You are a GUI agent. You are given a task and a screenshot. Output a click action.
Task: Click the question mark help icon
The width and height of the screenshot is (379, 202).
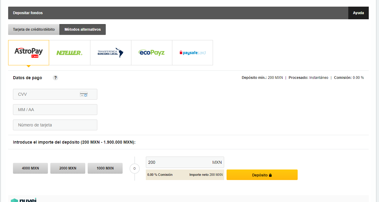click(55, 78)
